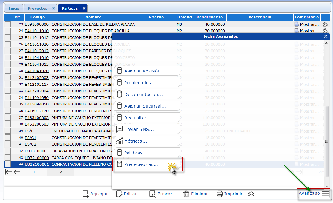Image resolution: width=333 pixels, height=203 pixels.
Task: Click the Editar button
Action: pos(127,194)
